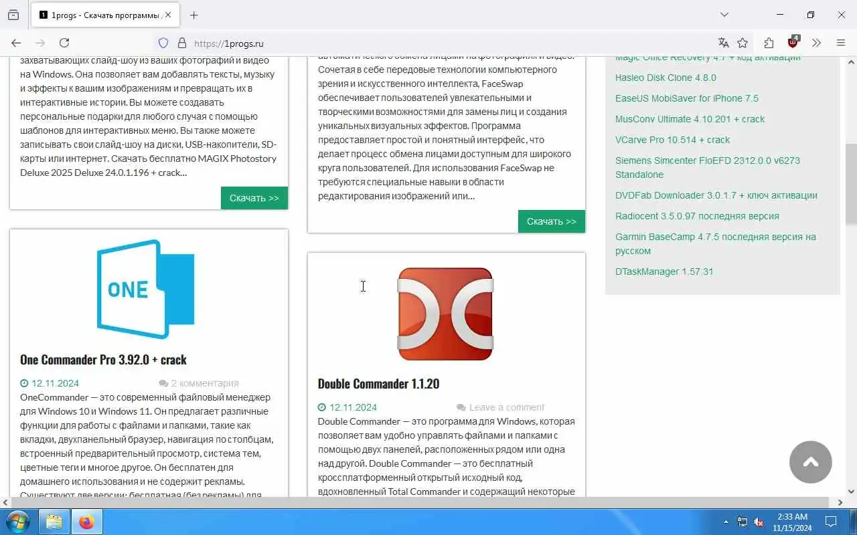Go forward one page in Firefox
Image resolution: width=857 pixels, height=535 pixels.
[x=40, y=43]
